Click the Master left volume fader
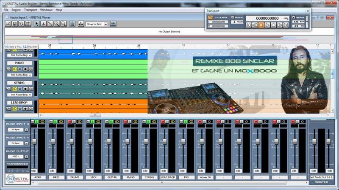 point(314,141)
